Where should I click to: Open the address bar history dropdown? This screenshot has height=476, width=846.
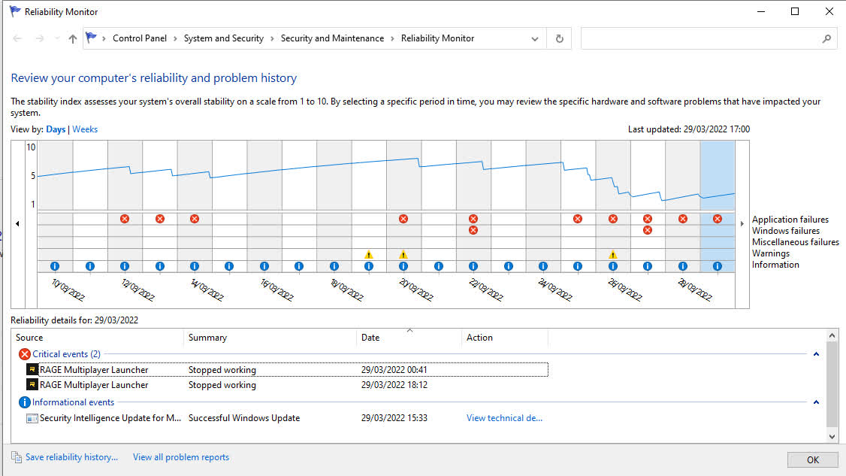coord(535,39)
